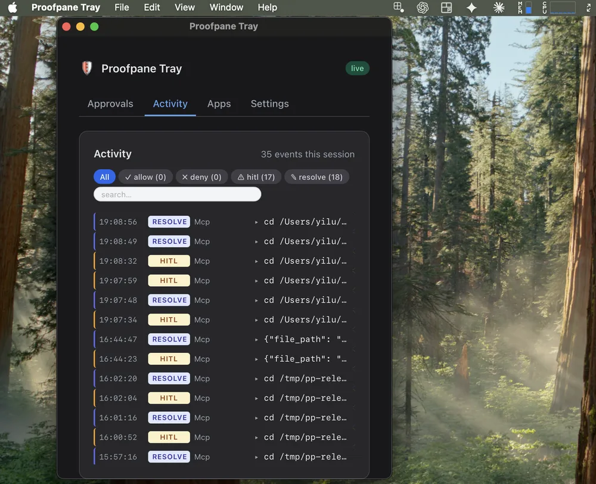Open the File menu
This screenshot has width=596, height=484.
tap(122, 7)
